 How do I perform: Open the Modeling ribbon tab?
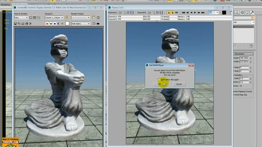click(x=5, y=4)
